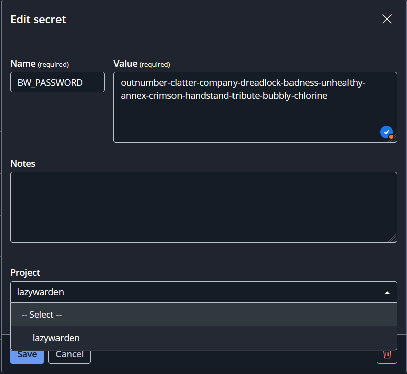This screenshot has height=374, width=407.
Task: Pick lazywarden from the dropdown list
Action: (204, 338)
